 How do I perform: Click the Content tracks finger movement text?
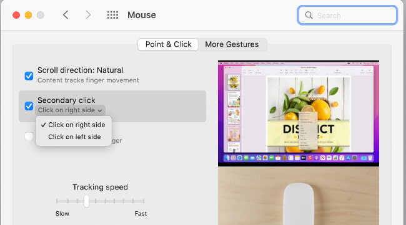click(x=88, y=80)
